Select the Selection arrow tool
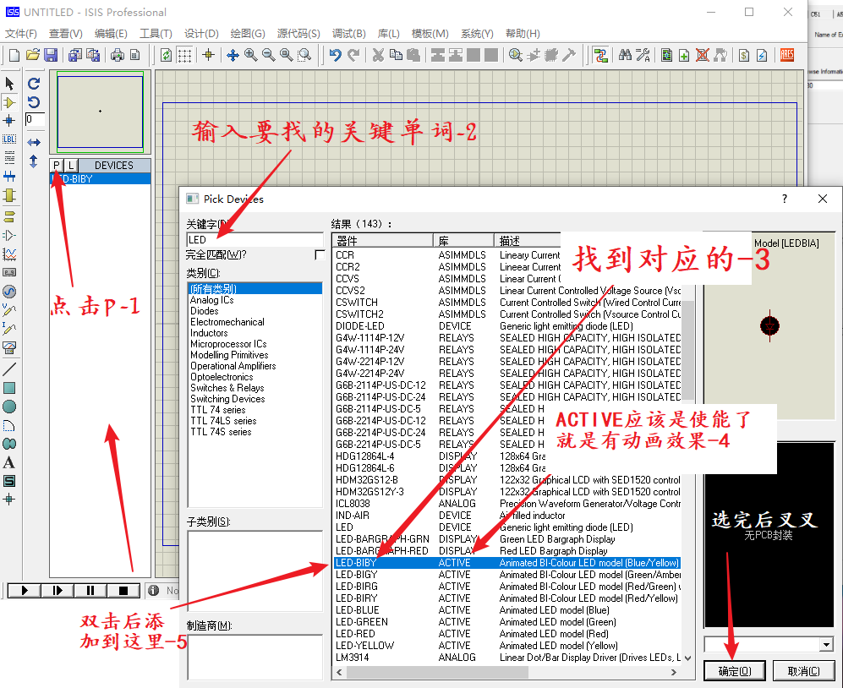Viewport: 843px width, 688px height. [x=9, y=84]
